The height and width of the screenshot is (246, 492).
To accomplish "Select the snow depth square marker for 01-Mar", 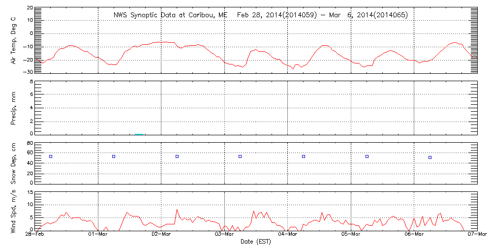I will [x=114, y=156].
